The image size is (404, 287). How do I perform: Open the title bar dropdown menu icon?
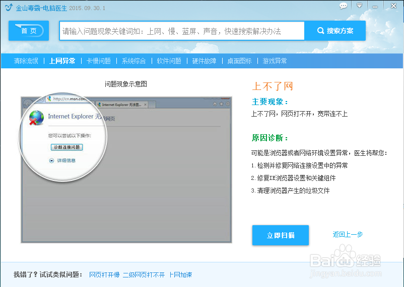(x=359, y=6)
